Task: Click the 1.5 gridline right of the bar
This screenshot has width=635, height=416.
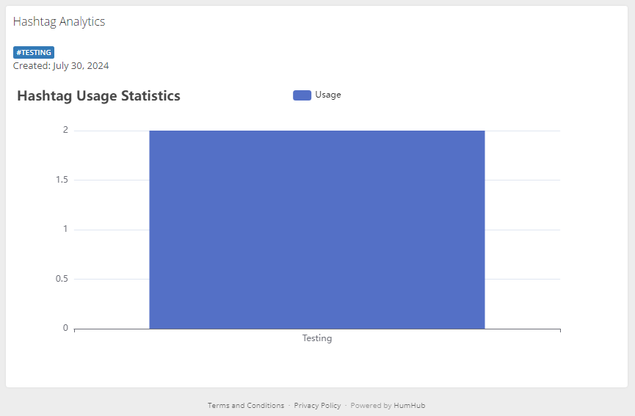Action: click(x=523, y=180)
